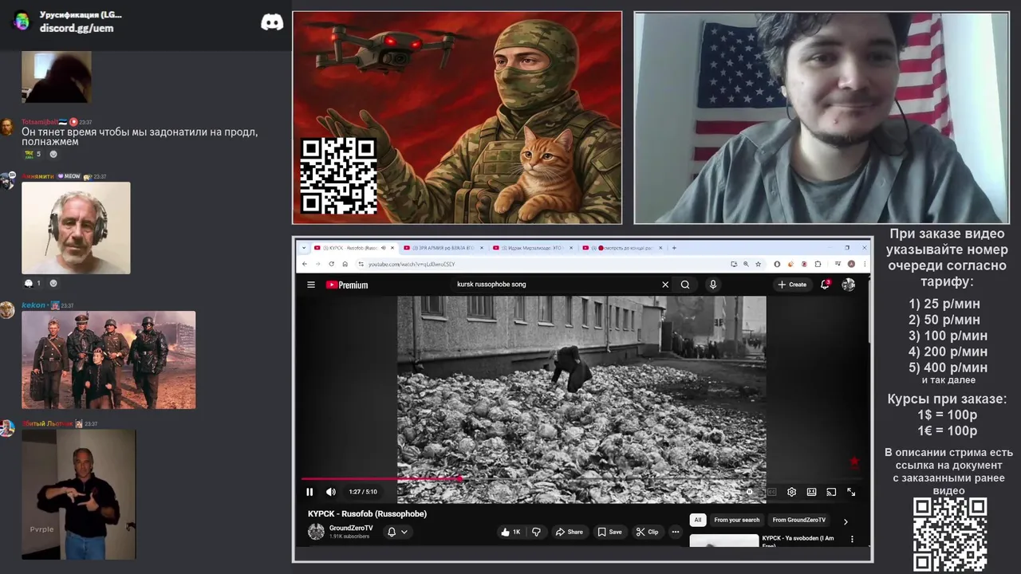Switch to the 'смотреть до конца' browser tab
Screen dimensions: 1021x574
[x=623, y=248]
